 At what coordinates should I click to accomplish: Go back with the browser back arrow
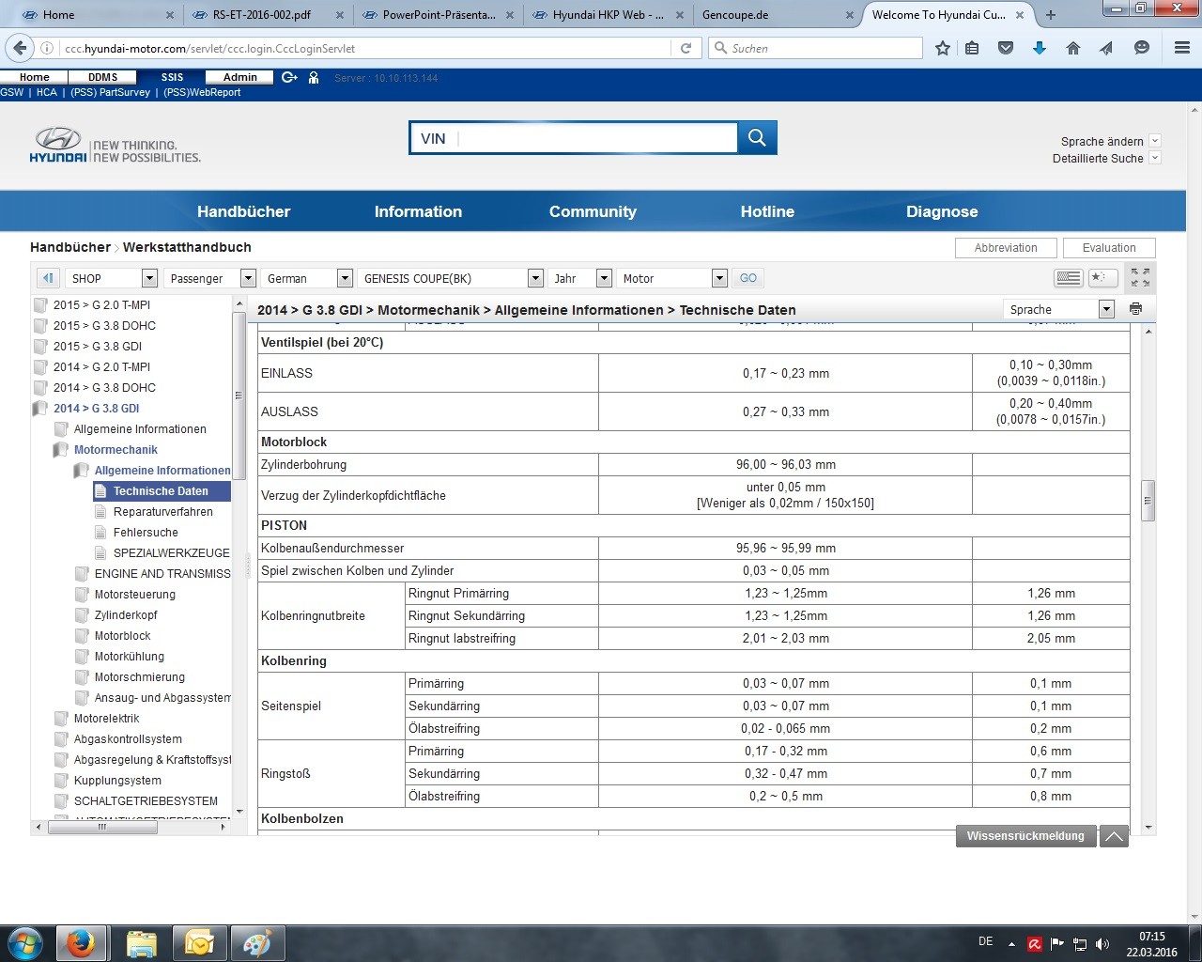[19, 48]
